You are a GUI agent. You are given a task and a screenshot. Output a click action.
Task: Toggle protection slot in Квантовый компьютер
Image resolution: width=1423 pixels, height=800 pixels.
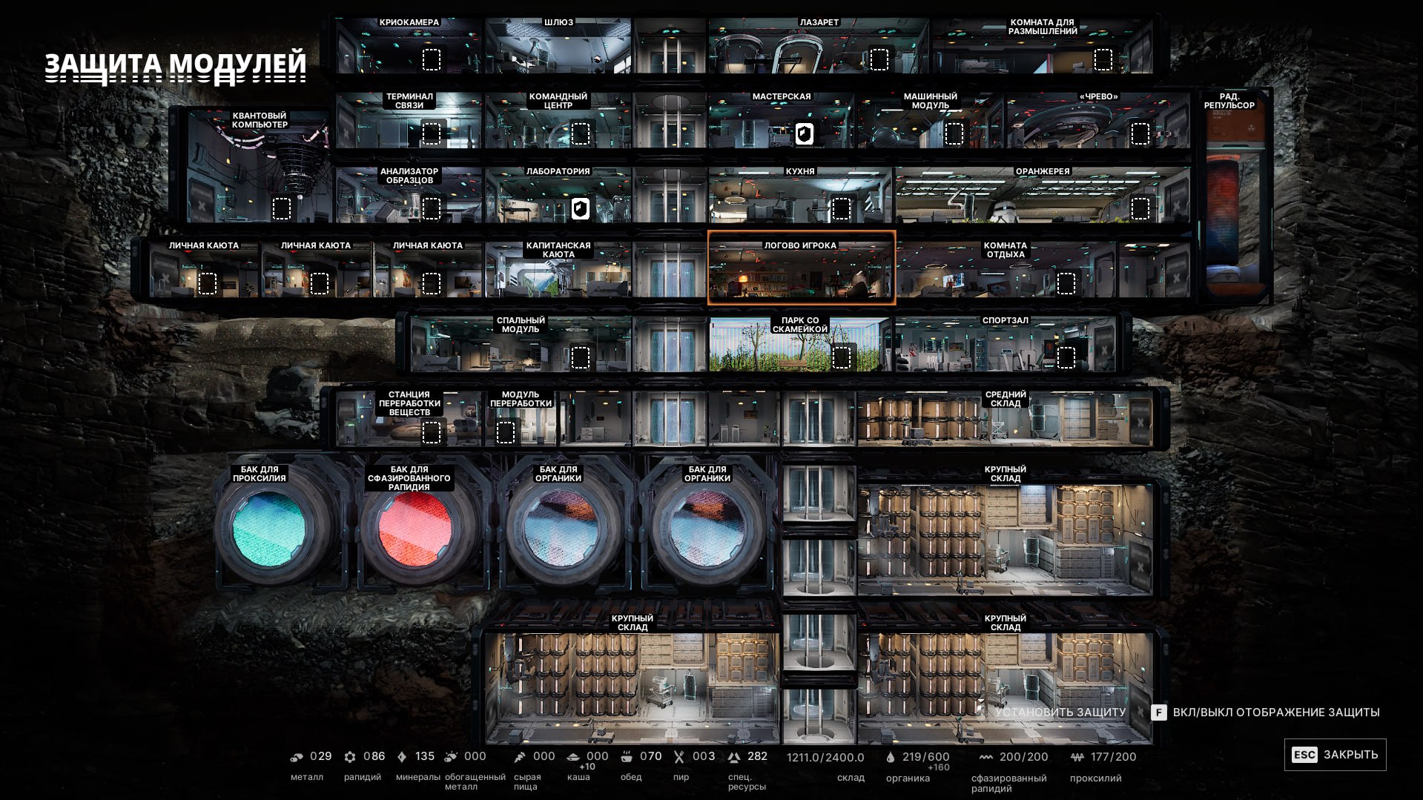pos(282,209)
